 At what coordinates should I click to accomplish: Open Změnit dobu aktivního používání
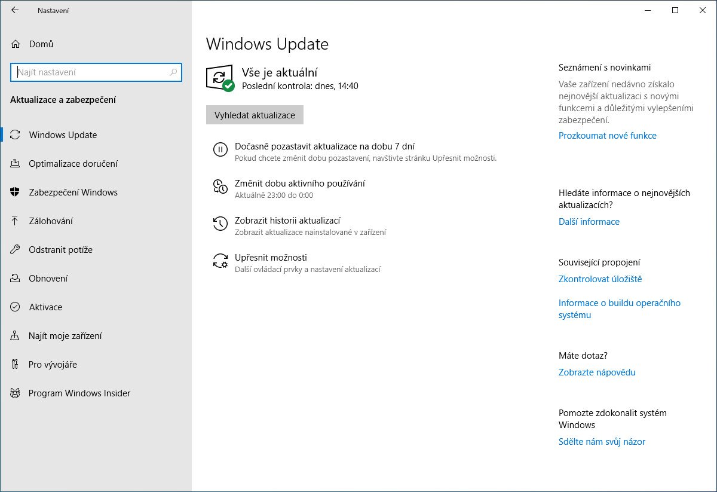pyautogui.click(x=300, y=183)
